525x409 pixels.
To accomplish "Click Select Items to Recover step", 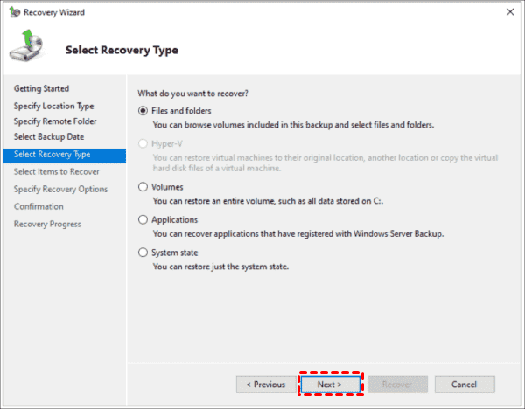I will tap(57, 171).
